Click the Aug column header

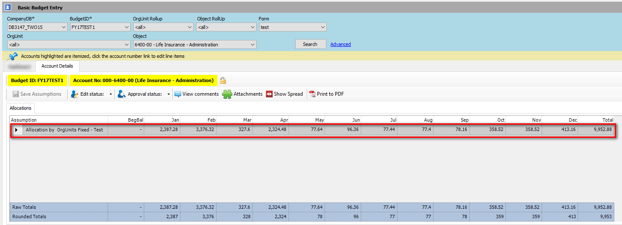[415, 120]
